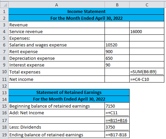
Task: Select row 19 header
Action: [x=4, y=135]
